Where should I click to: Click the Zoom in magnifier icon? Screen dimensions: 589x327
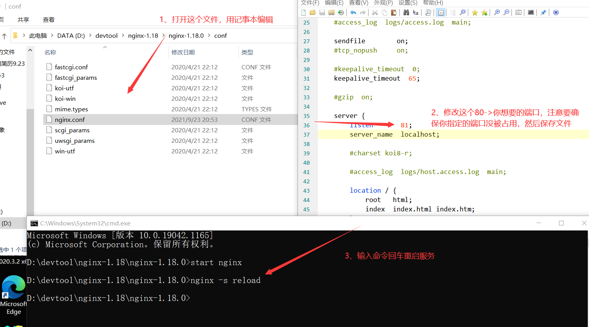pos(497,12)
